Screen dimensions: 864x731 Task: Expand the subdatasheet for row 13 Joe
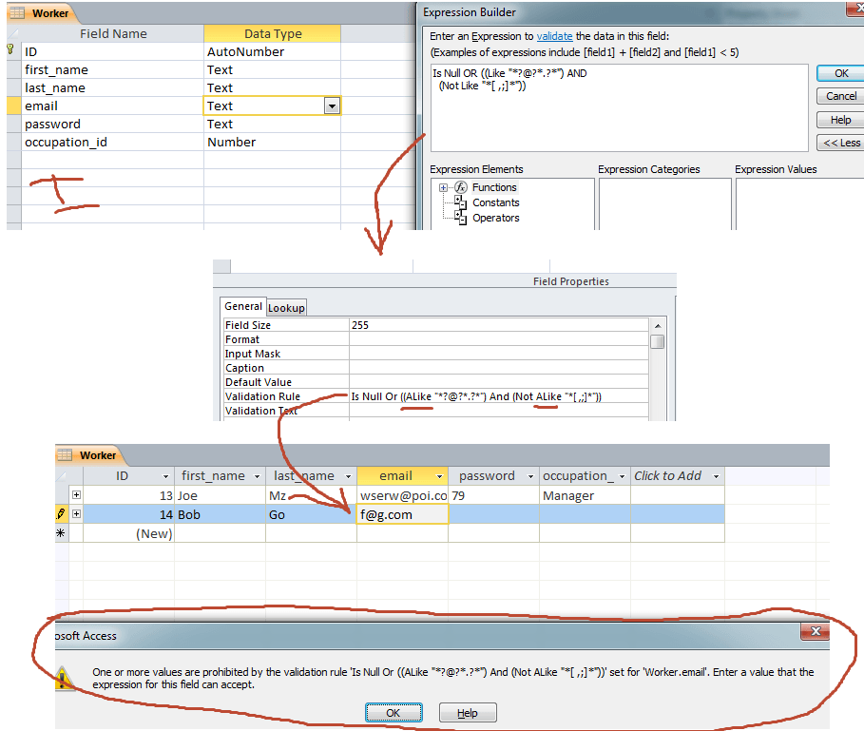pos(77,496)
